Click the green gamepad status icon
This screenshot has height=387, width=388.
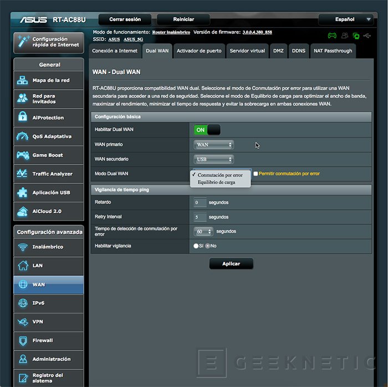[332, 36]
